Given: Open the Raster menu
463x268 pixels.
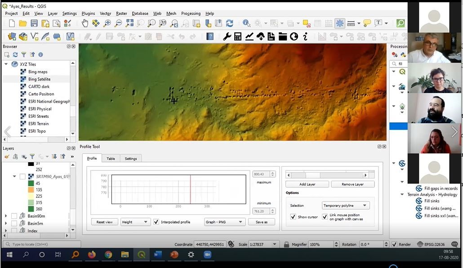Looking at the screenshot, I should (x=121, y=13).
